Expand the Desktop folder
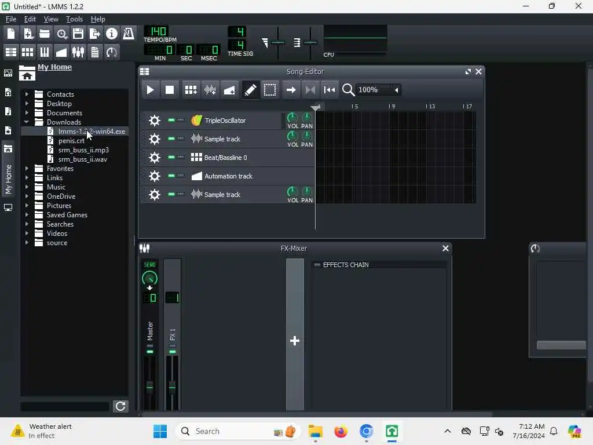This screenshot has width=593, height=445. pyautogui.click(x=27, y=103)
